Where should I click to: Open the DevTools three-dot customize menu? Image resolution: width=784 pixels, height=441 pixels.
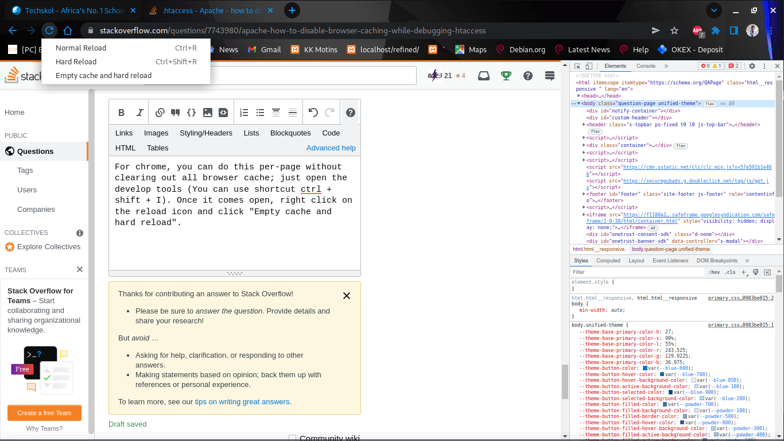coord(763,66)
